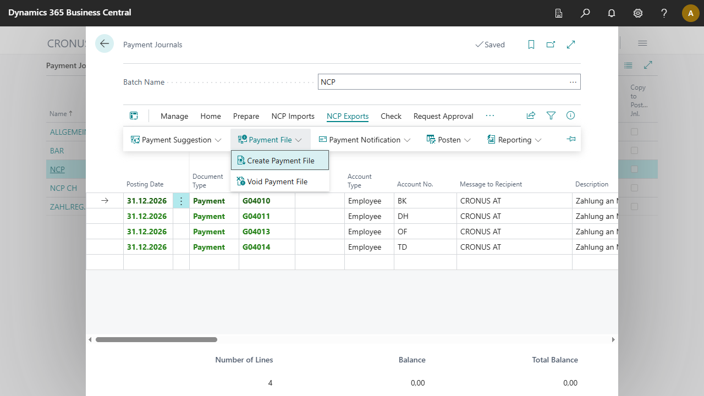704x396 pixels.
Task: Choose Create Payment File
Action: (280, 161)
